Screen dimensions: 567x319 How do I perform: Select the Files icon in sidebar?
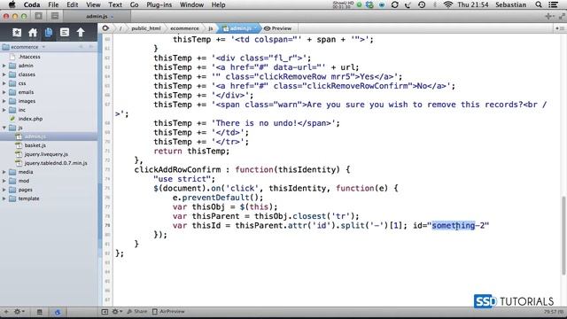pyautogui.click(x=49, y=33)
